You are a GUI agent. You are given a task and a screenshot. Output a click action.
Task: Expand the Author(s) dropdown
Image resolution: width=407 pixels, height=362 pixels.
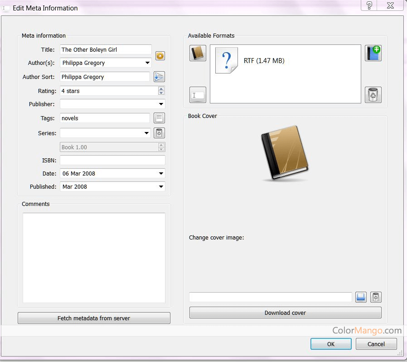click(x=148, y=63)
